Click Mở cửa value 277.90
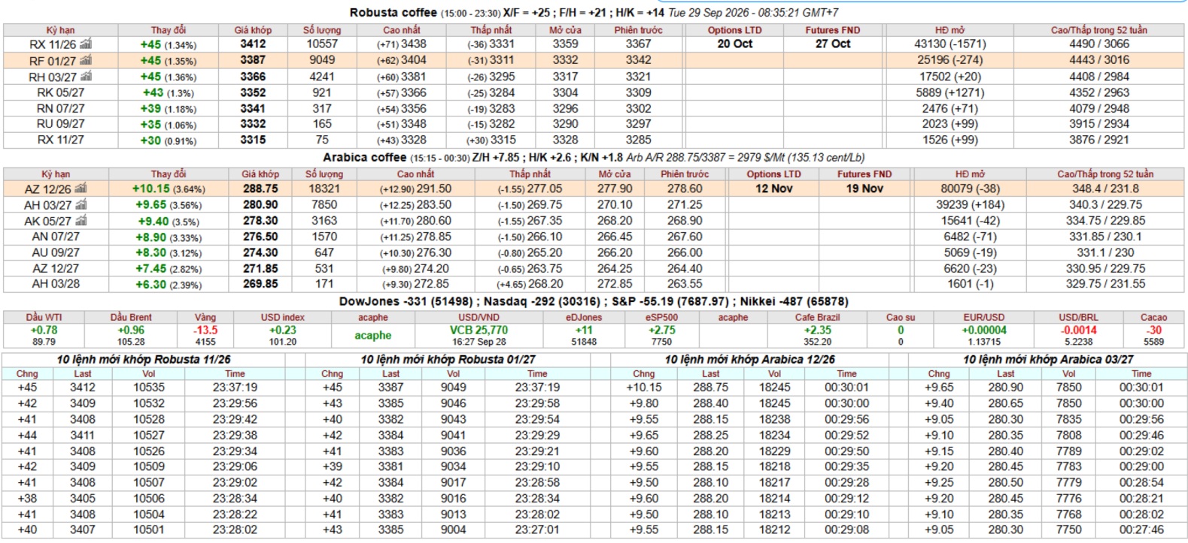Viewport: 1188px width, 543px height. tap(615, 189)
